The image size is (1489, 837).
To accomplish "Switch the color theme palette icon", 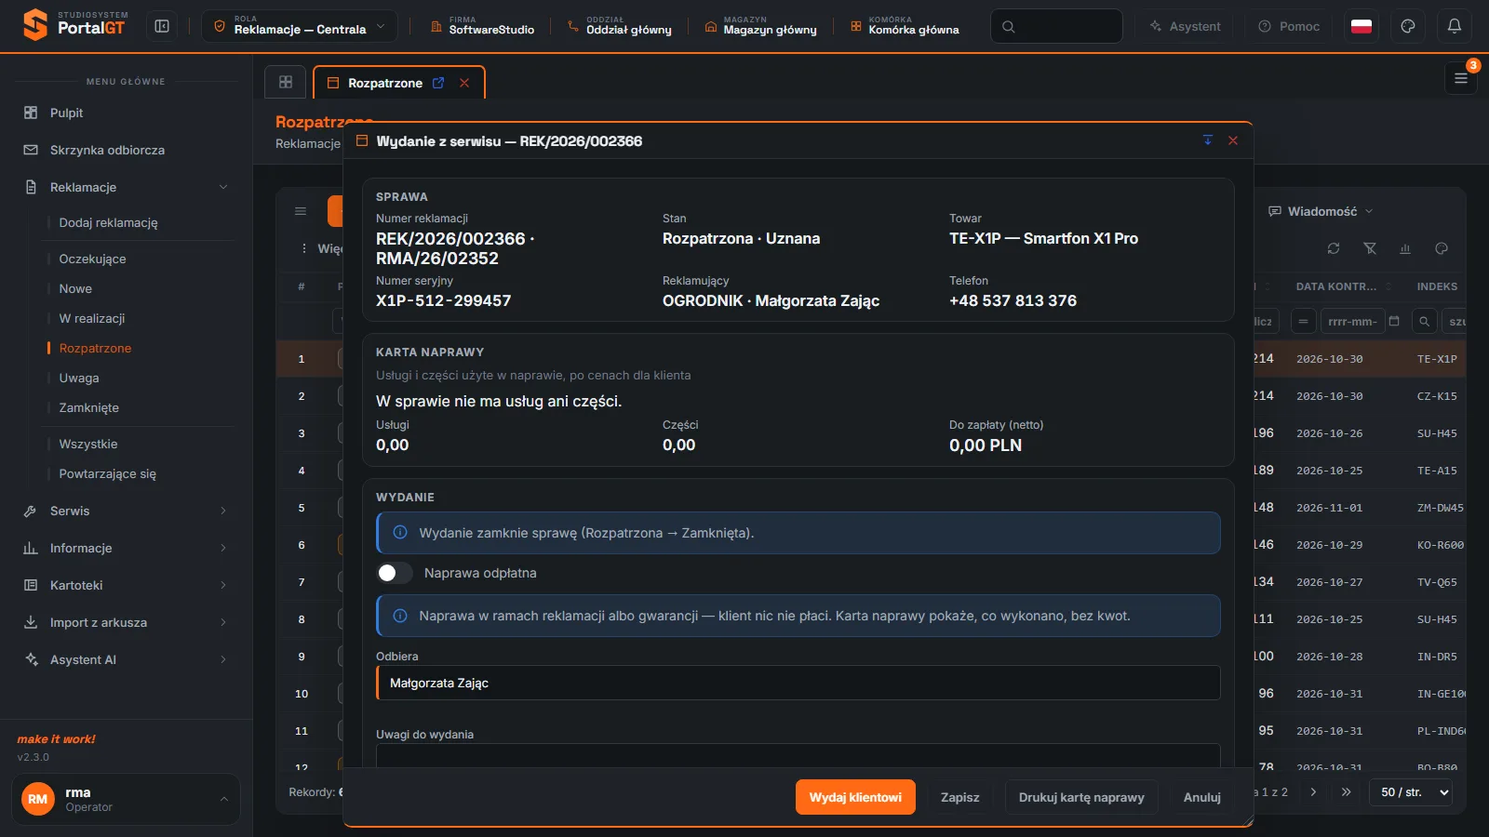I will click(1408, 26).
